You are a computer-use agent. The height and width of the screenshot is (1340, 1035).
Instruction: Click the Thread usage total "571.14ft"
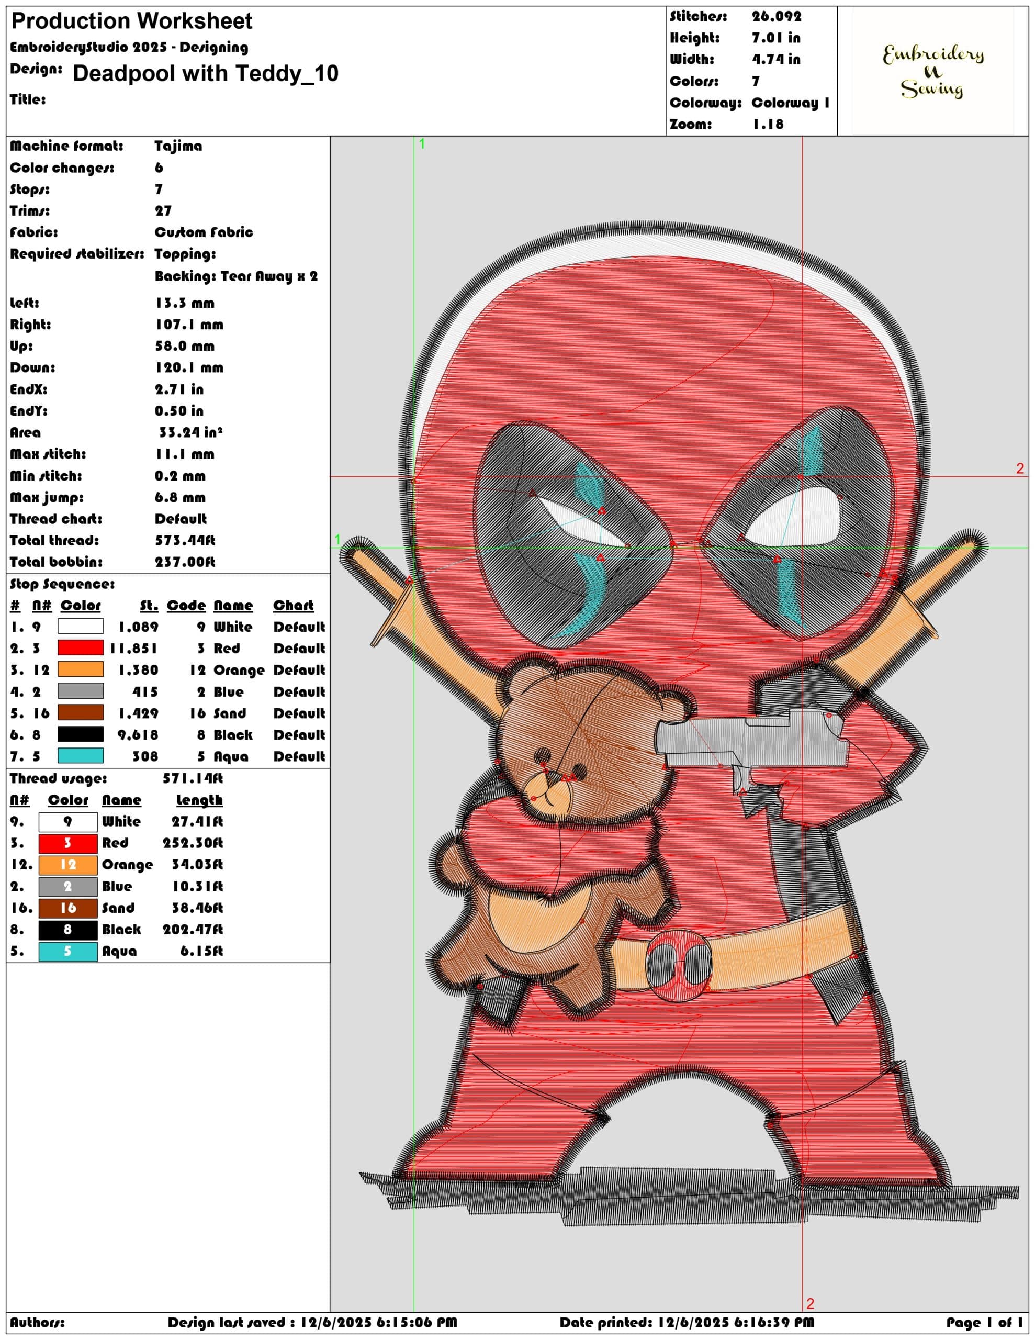click(x=193, y=778)
